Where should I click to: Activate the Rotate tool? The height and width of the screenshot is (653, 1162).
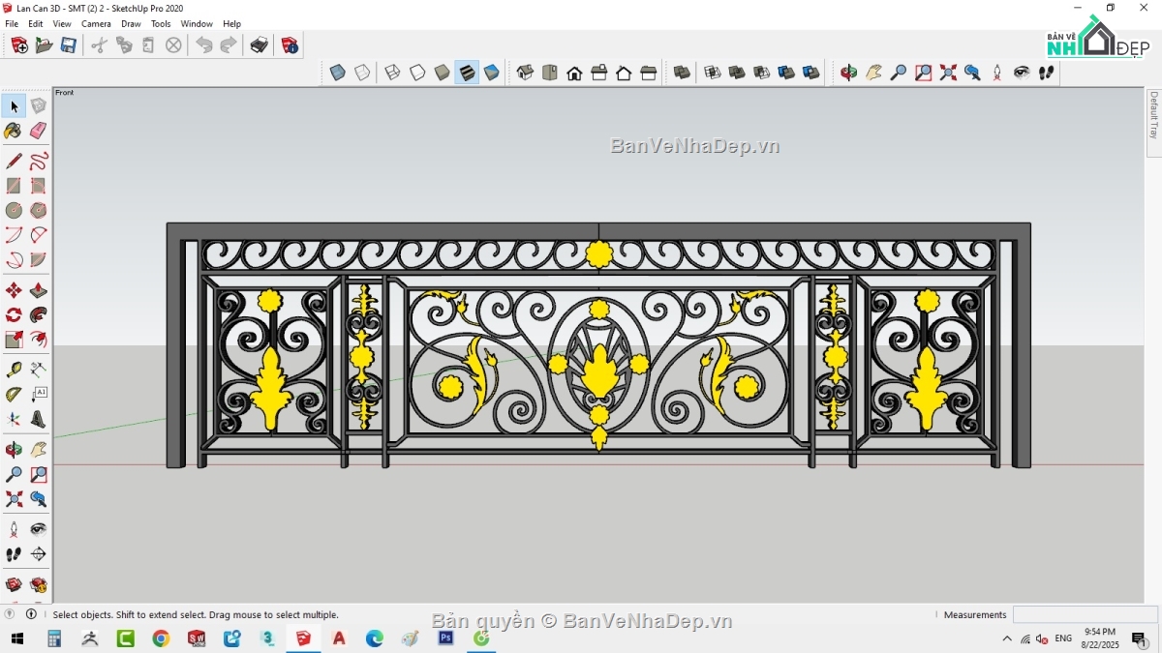point(14,314)
